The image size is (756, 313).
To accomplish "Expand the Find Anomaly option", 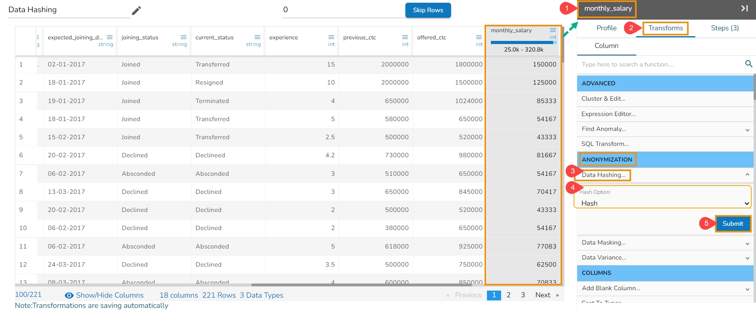I will tap(747, 130).
